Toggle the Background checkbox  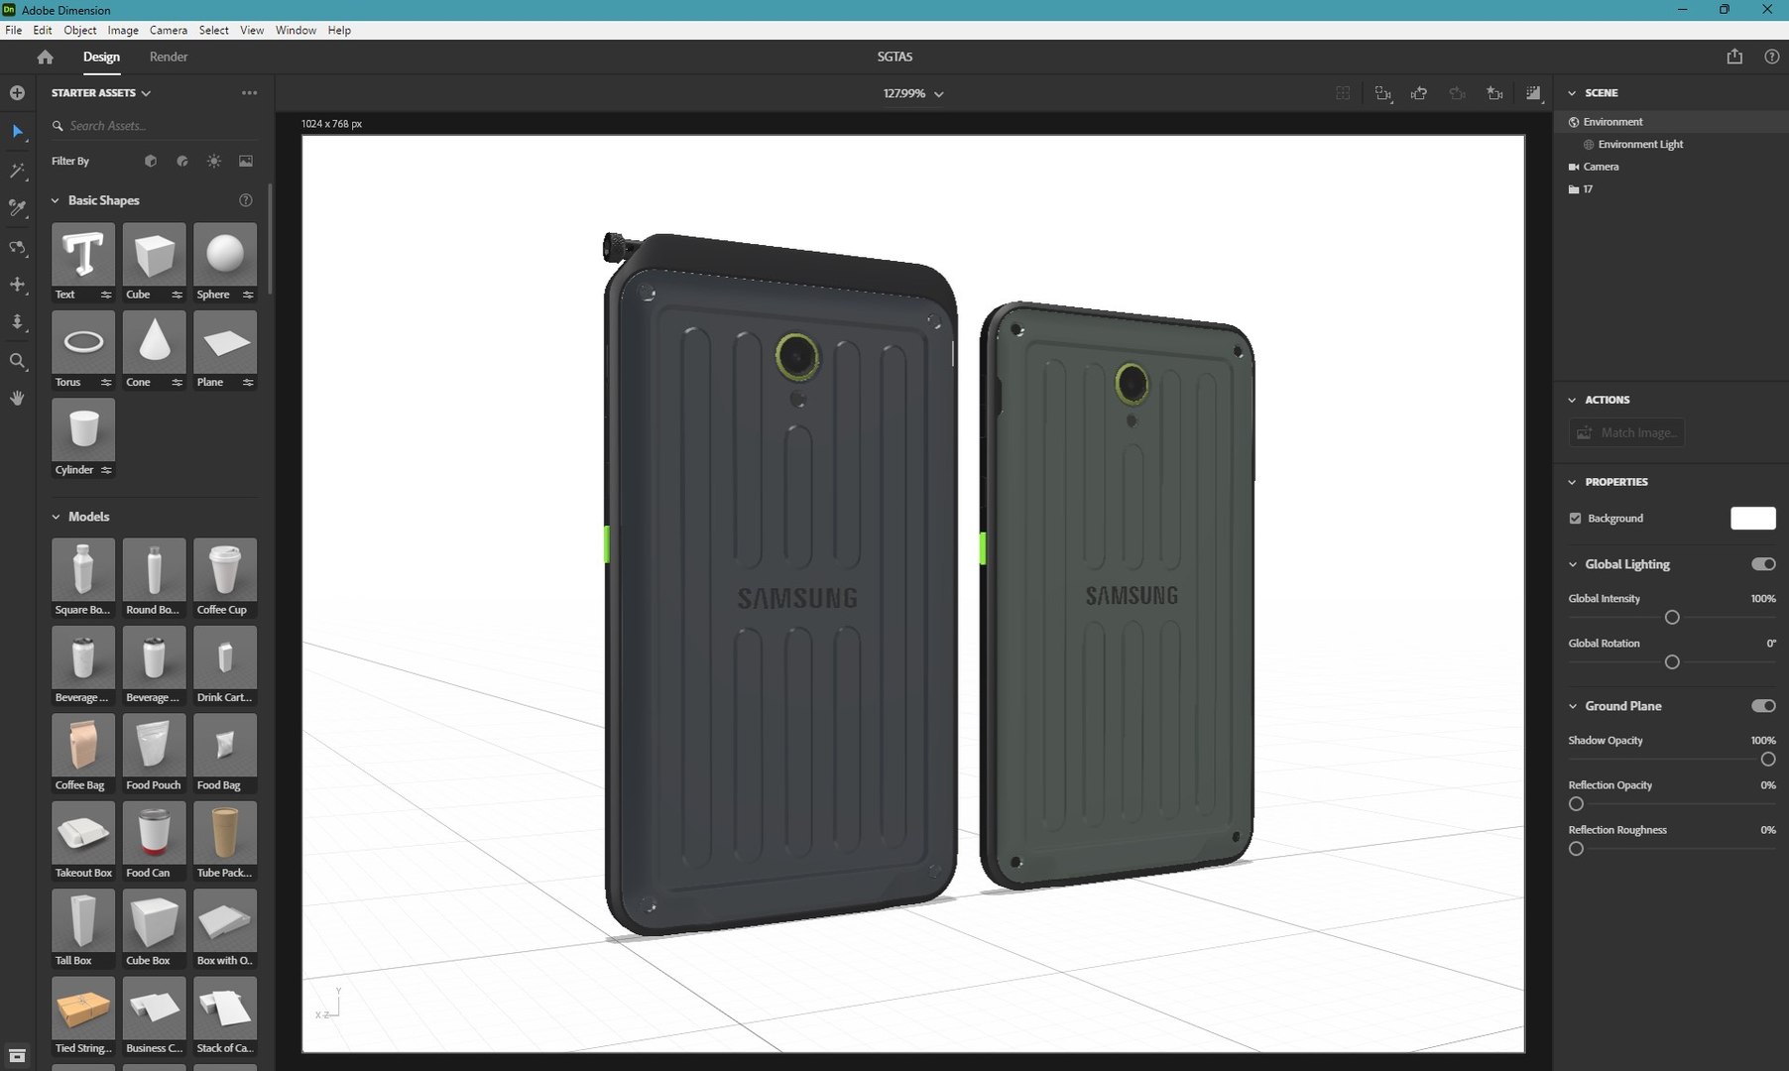[x=1575, y=519]
